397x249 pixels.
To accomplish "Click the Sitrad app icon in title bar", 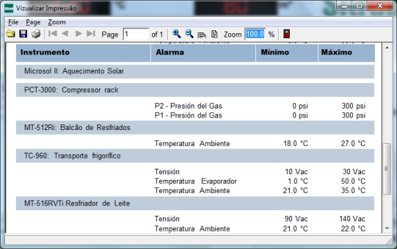I will pos(8,8).
